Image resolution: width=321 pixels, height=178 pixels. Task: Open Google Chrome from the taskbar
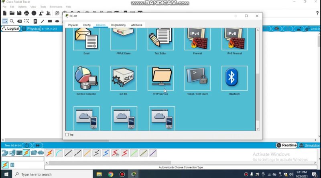111,174
